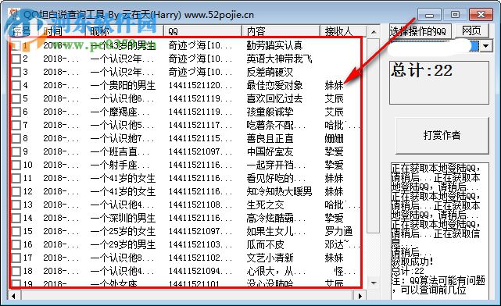
Task: Click the application icon in title bar
Action: coord(13,14)
